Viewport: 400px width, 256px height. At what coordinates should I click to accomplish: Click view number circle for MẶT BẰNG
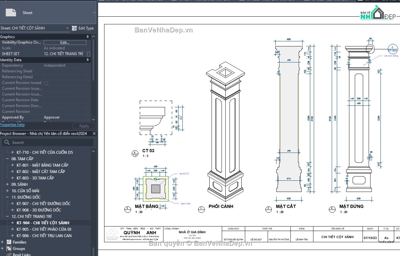[127, 210]
